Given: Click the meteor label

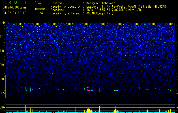Looking at the screenshot, I should pyautogui.click(x=40, y=9).
